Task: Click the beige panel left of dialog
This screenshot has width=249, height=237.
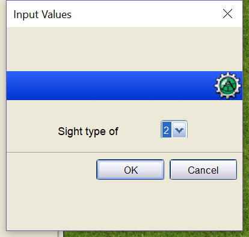Action: point(3,121)
